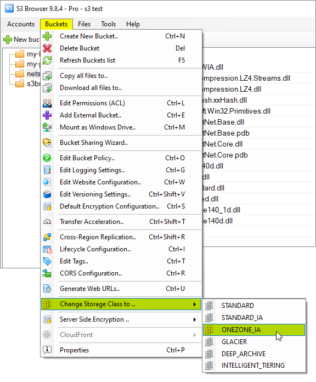316x382 pixels.
Task: Expand the Change Storage Class to submenu arrow
Action: [195, 304]
